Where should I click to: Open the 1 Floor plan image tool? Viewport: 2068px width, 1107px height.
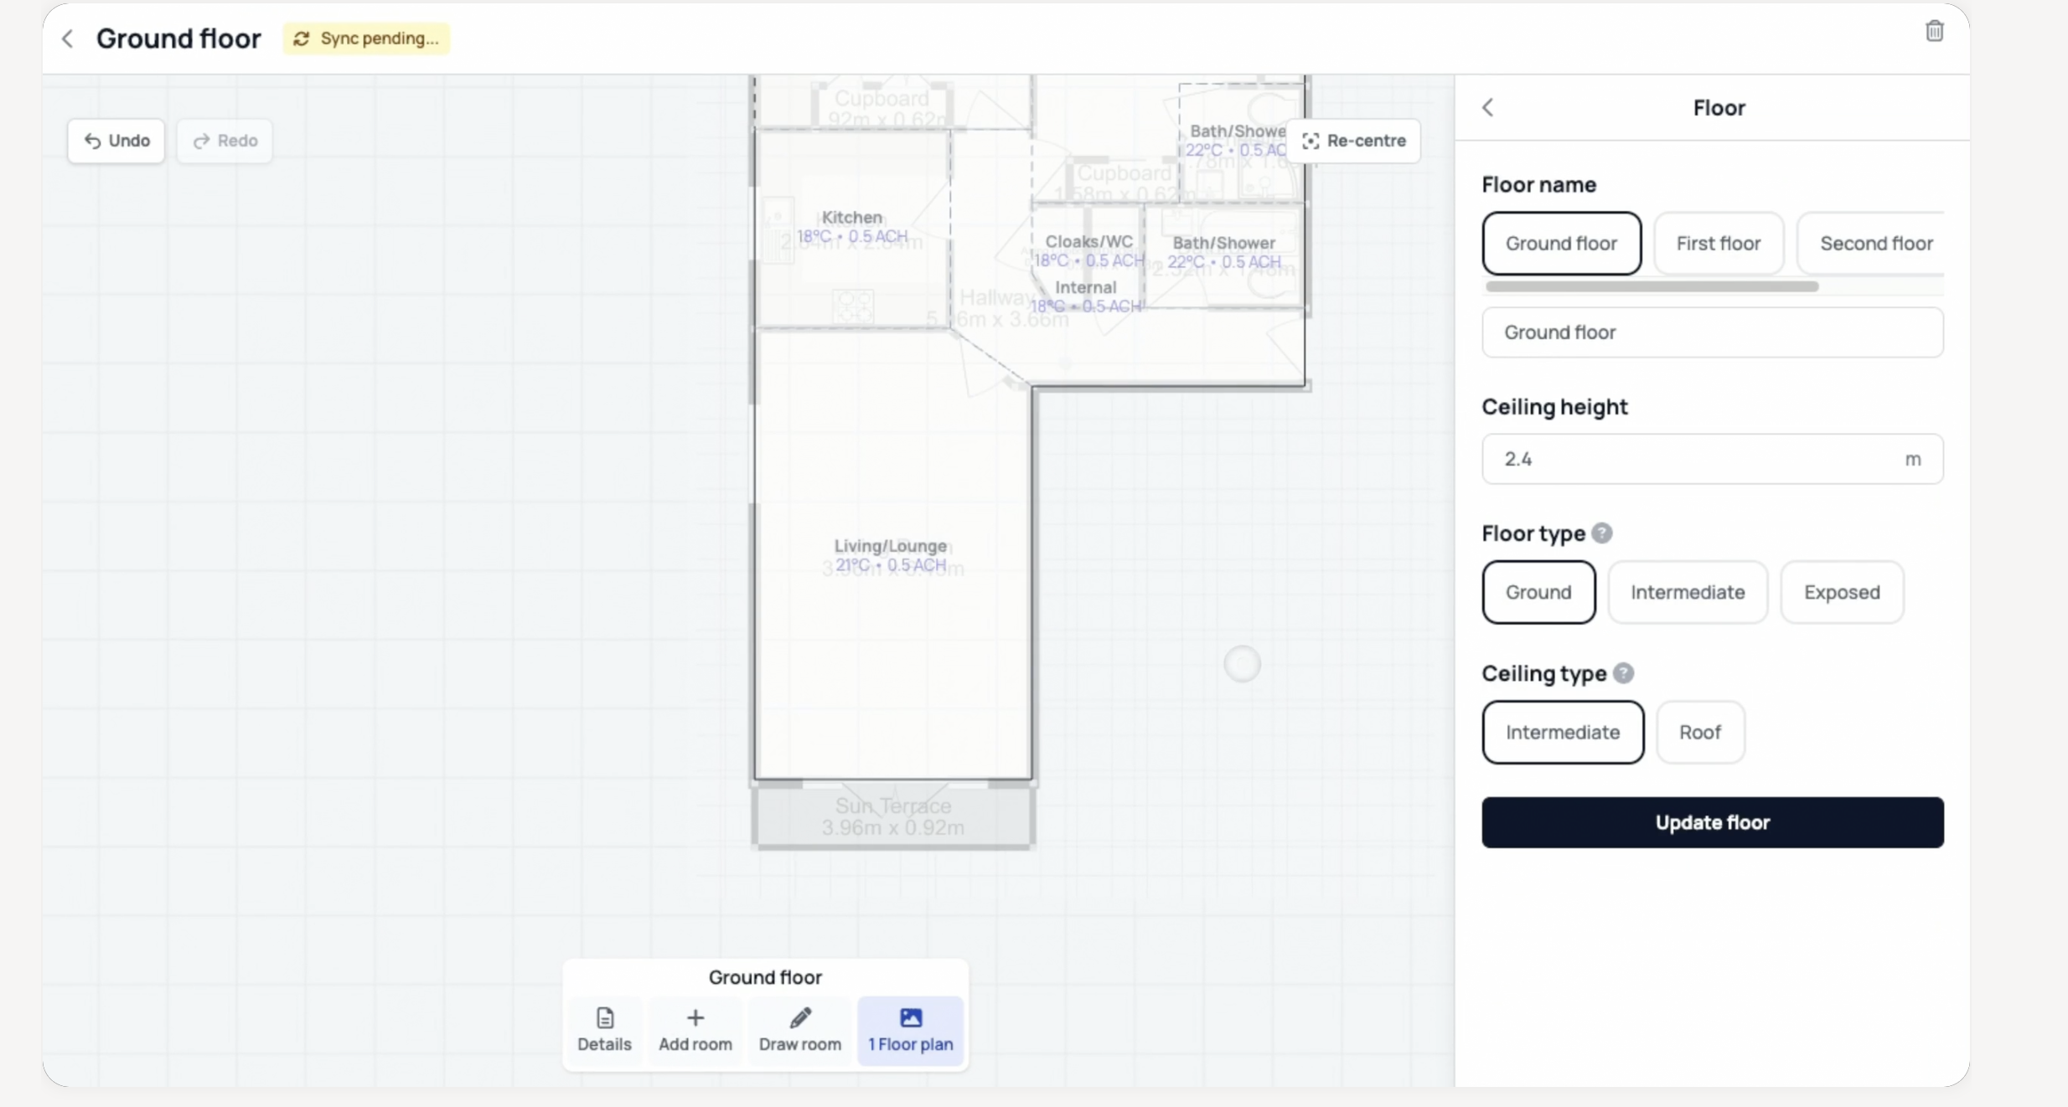[x=910, y=1029]
